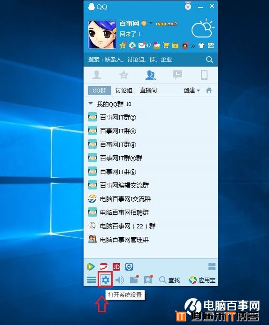Click the 查找 button
The image size is (269, 325).
tap(169, 280)
